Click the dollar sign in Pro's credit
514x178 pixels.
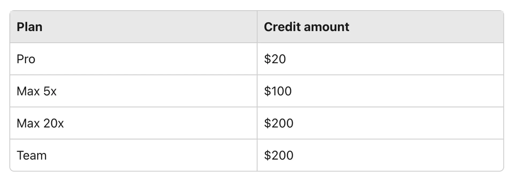pos(267,59)
